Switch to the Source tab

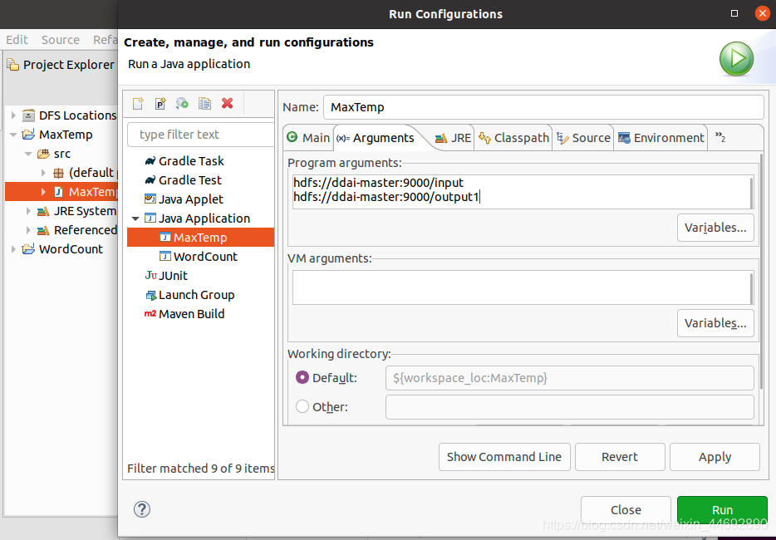click(583, 138)
